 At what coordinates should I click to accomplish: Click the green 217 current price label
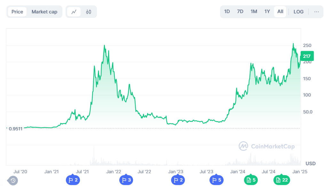coord(307,56)
